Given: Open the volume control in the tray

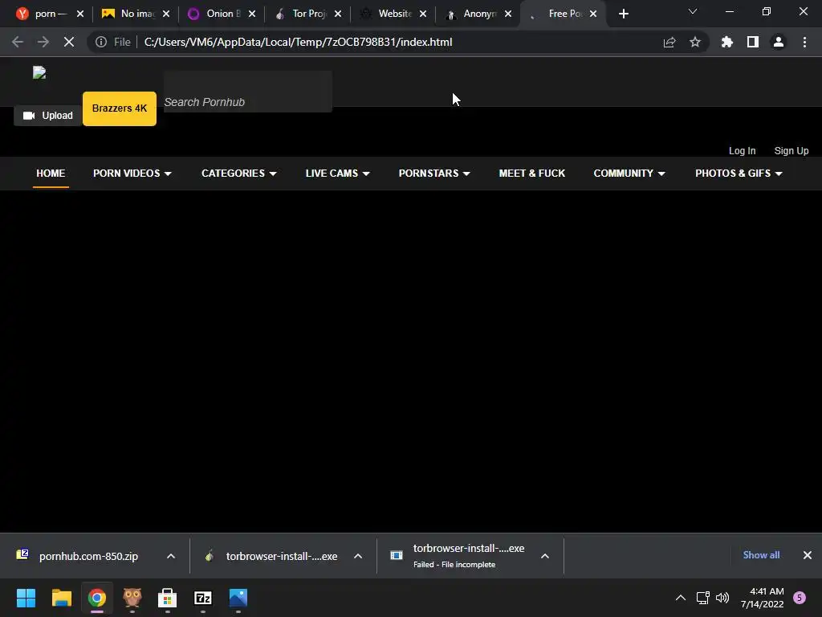Looking at the screenshot, I should click(x=722, y=598).
